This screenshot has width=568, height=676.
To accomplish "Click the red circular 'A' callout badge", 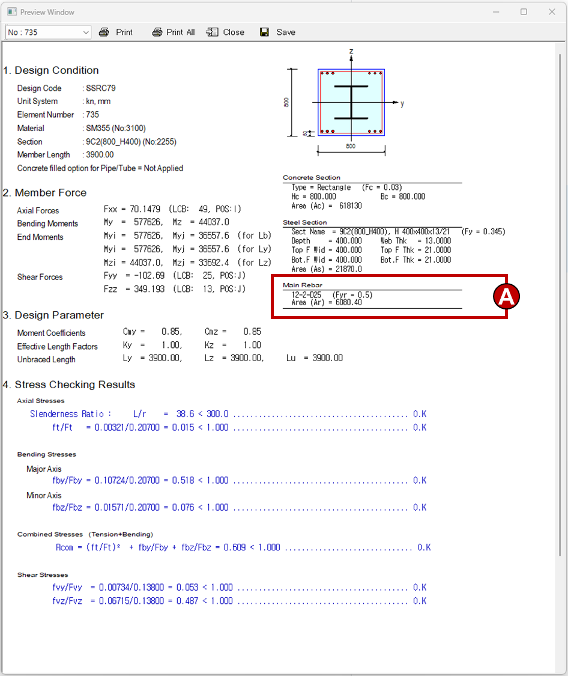I will (506, 296).
